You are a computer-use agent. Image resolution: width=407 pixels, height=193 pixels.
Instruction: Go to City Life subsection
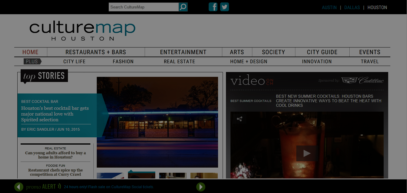click(x=74, y=61)
